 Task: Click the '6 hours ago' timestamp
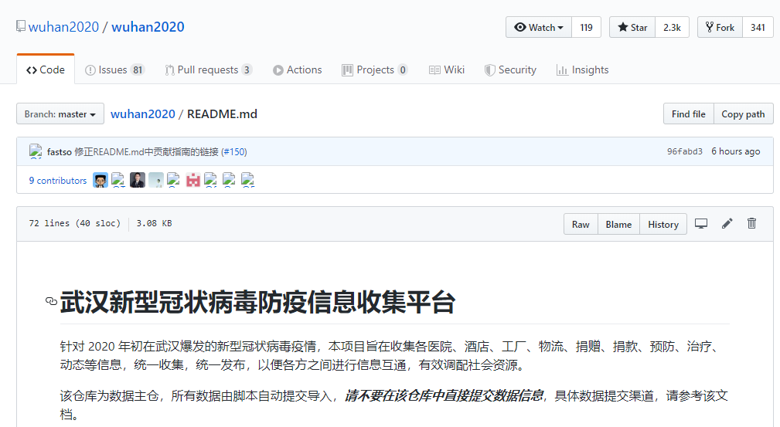[x=736, y=151]
